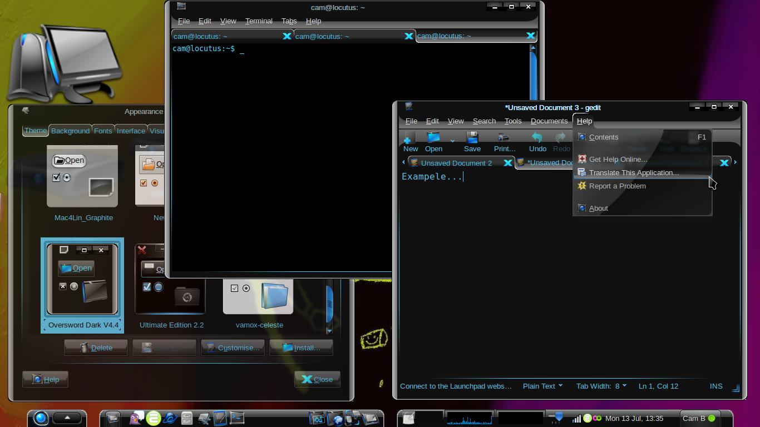Open the terminal launcher in bottom panel
This screenshot has height=427, width=760.
[237, 418]
